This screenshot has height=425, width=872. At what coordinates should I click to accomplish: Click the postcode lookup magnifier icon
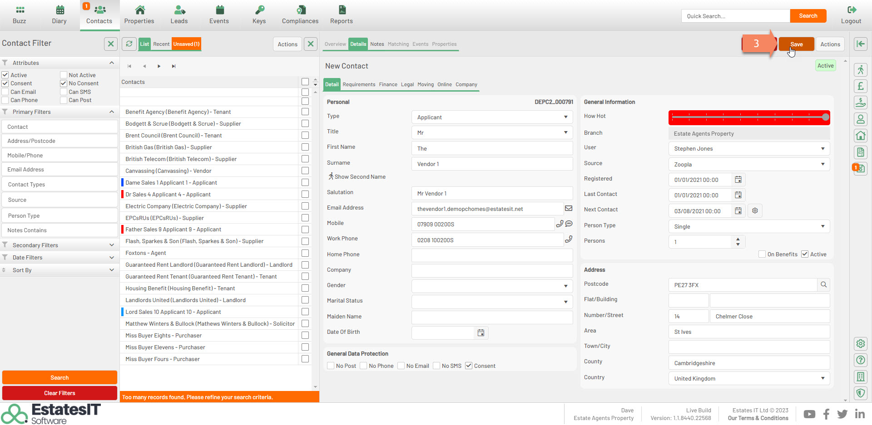823,285
